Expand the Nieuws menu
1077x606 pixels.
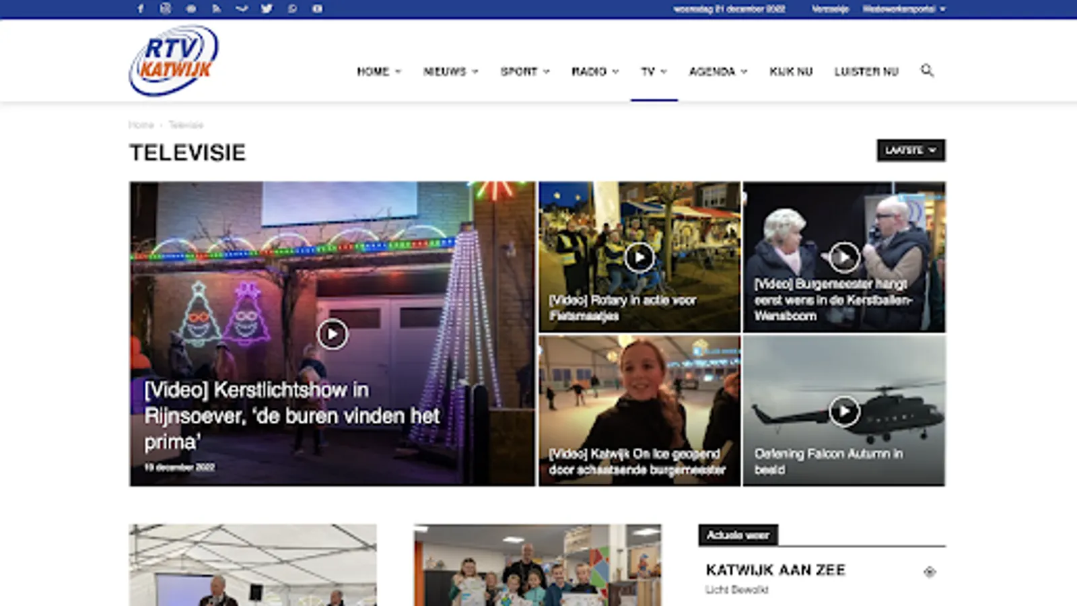451,71
